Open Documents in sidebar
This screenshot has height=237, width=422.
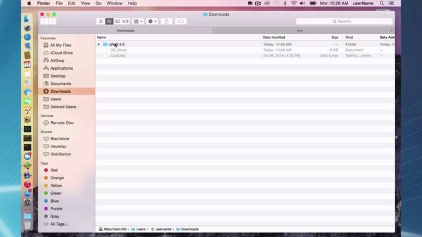tap(61, 84)
